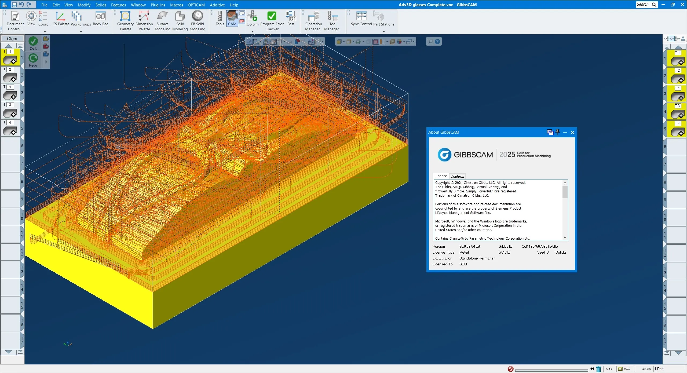Run the Program Error Checker
Image resolution: width=687 pixels, height=373 pixels.
click(x=272, y=21)
